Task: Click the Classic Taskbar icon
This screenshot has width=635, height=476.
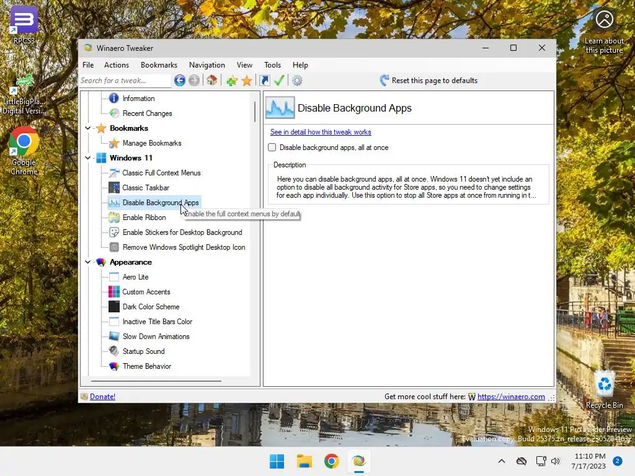Action: click(x=114, y=187)
